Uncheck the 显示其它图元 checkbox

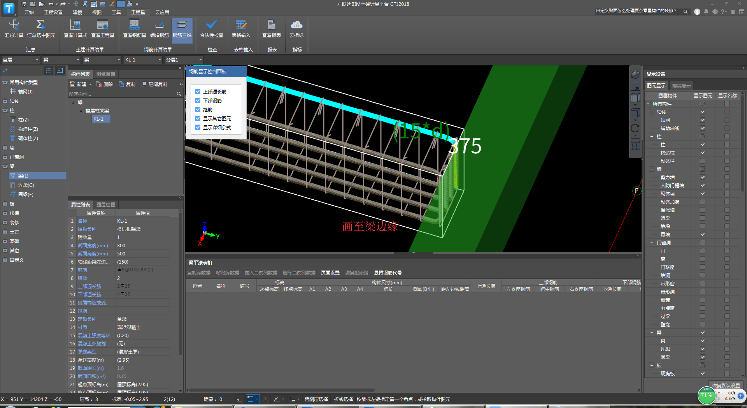(198, 118)
